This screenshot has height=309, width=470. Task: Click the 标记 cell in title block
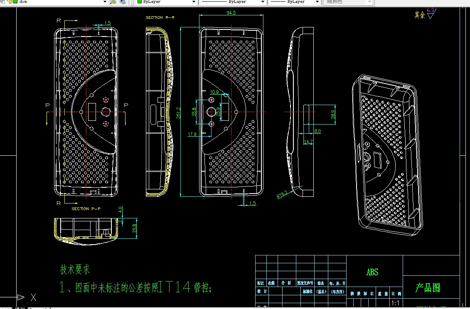(261, 283)
